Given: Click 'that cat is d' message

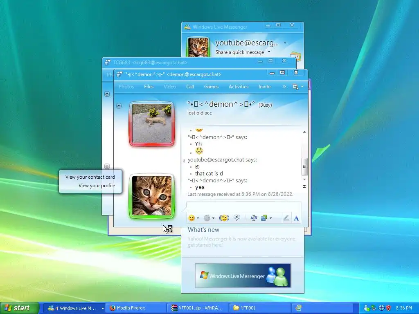Looking at the screenshot, I should pyautogui.click(x=209, y=173).
